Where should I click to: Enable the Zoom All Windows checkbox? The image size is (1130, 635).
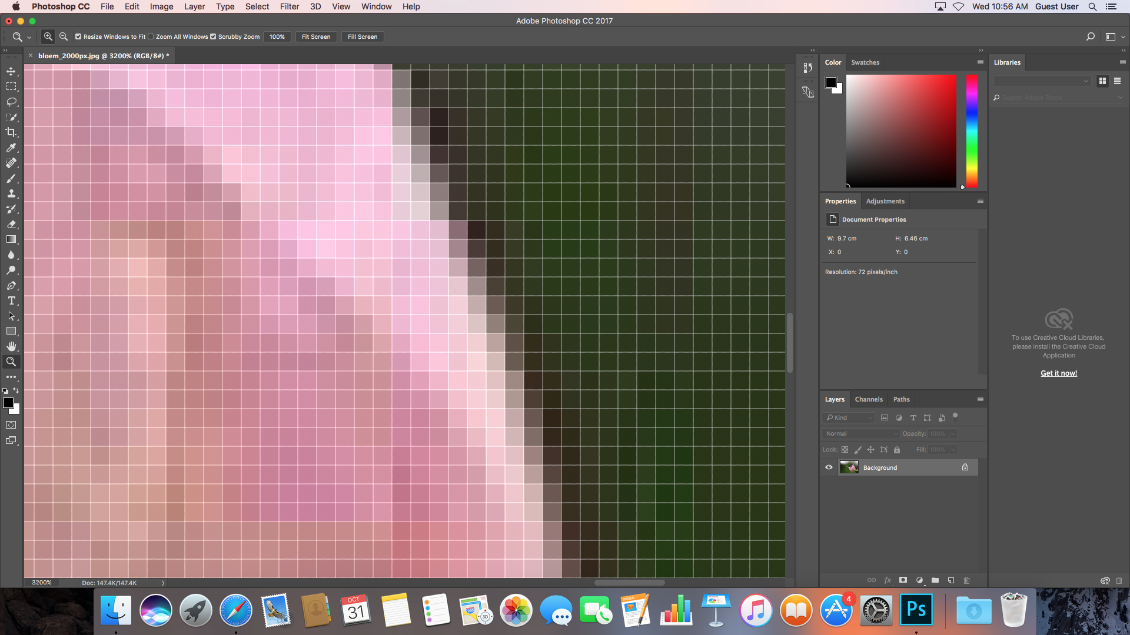(x=151, y=36)
